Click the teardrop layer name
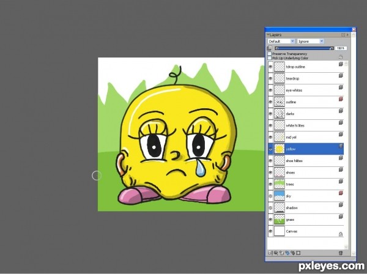Viewport: 367px width, 274px height. 292,78
